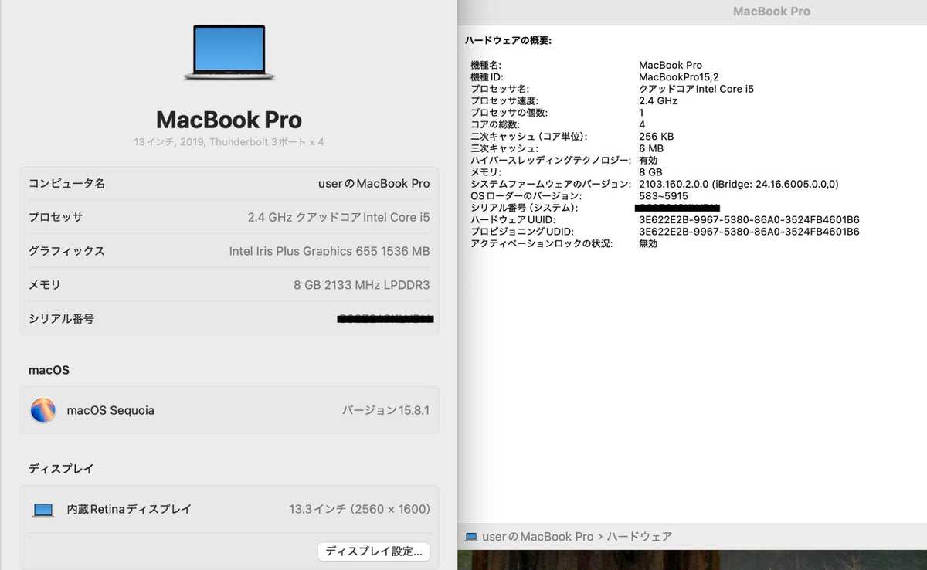Click バージョン15.8.1 text
Screen dimensions: 927x570
click(385, 411)
